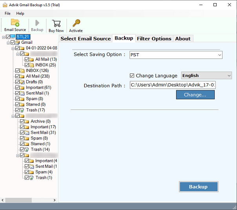Viewport: 237px width, 210px height.
Task: Click the Destination Path field
Action: [x=173, y=85]
